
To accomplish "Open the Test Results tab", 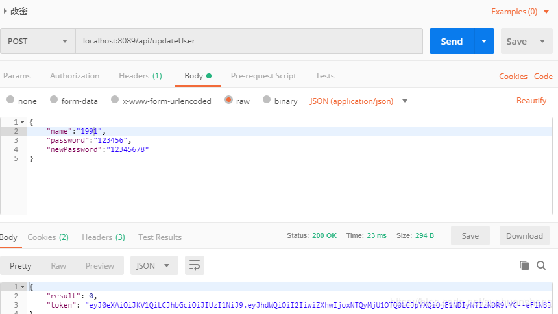I will [160, 237].
